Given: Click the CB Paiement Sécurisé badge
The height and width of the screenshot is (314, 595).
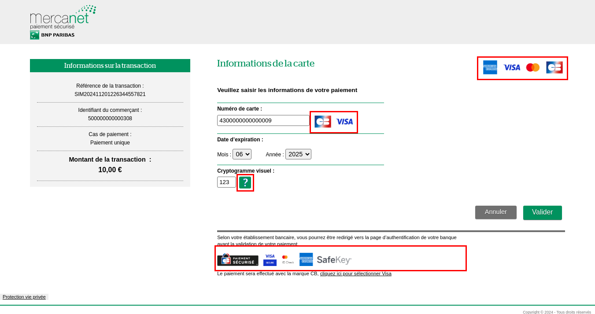Looking at the screenshot, I should (x=238, y=260).
